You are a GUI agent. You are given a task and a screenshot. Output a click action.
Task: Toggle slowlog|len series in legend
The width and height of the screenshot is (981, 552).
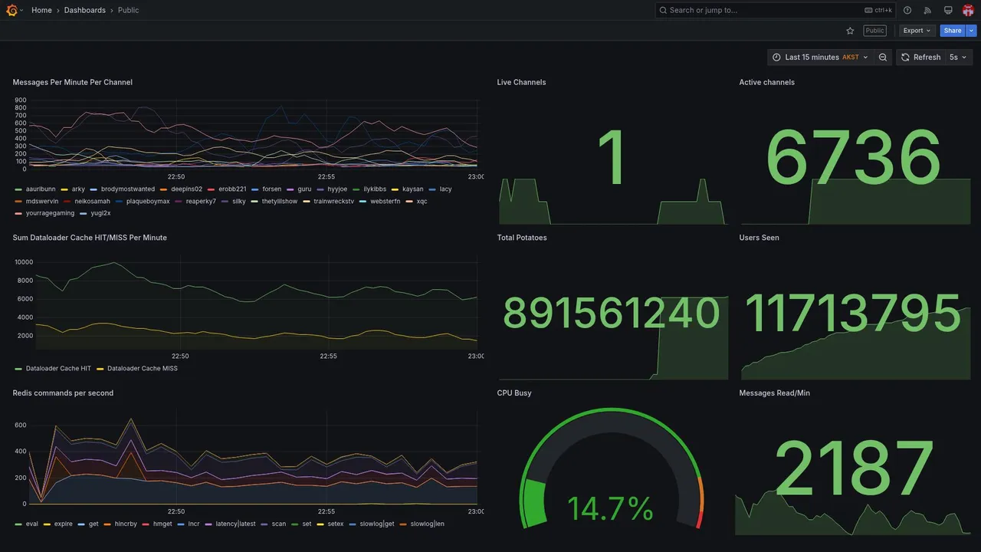(x=428, y=524)
